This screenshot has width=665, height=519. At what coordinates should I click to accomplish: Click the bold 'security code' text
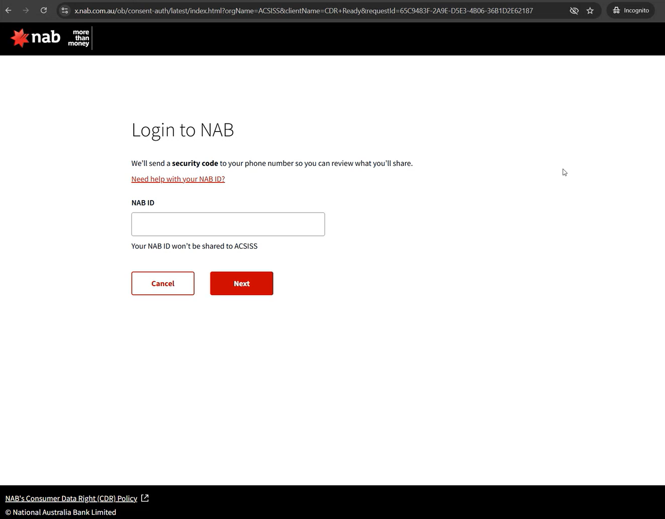(195, 163)
